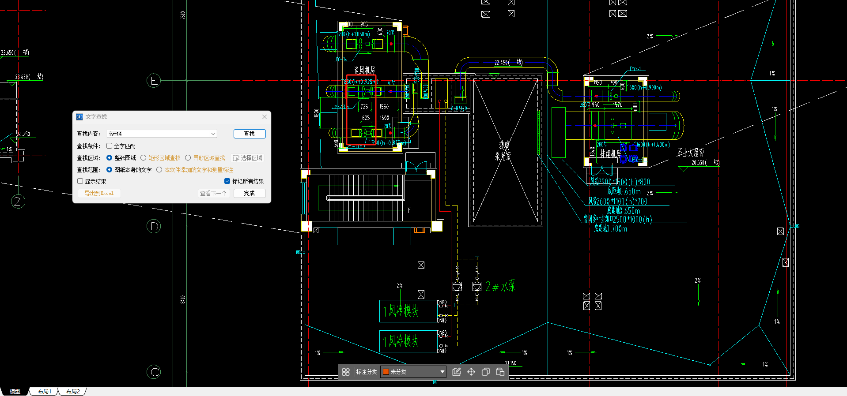Viewport: 847px width, 396px height.
Task: Click the paste annotation clipboard icon
Action: 500,372
